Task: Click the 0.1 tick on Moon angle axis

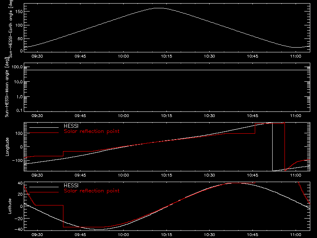Action: (19, 110)
